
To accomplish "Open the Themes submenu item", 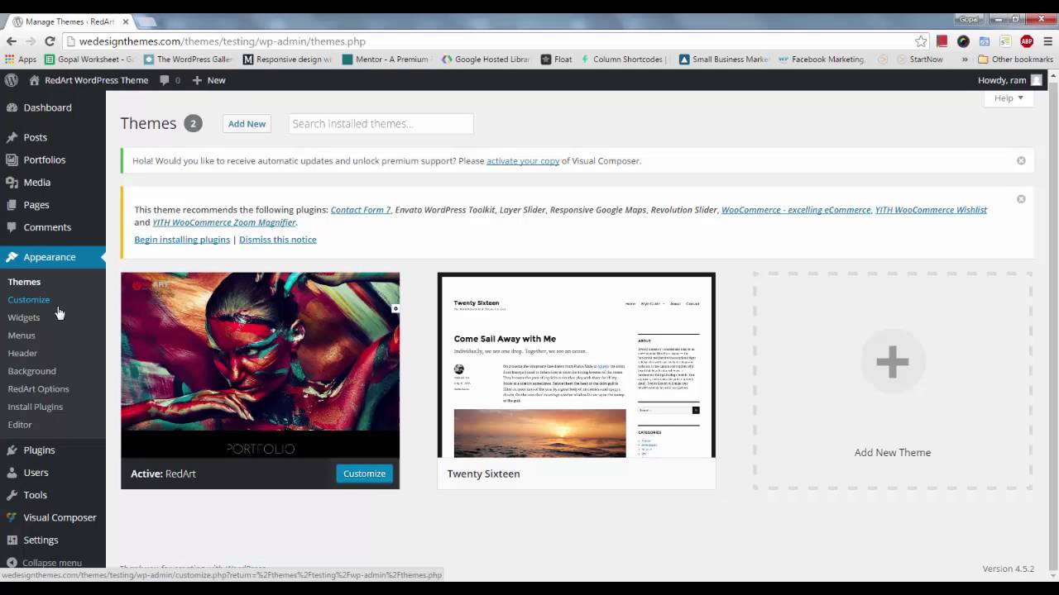I will click(24, 282).
